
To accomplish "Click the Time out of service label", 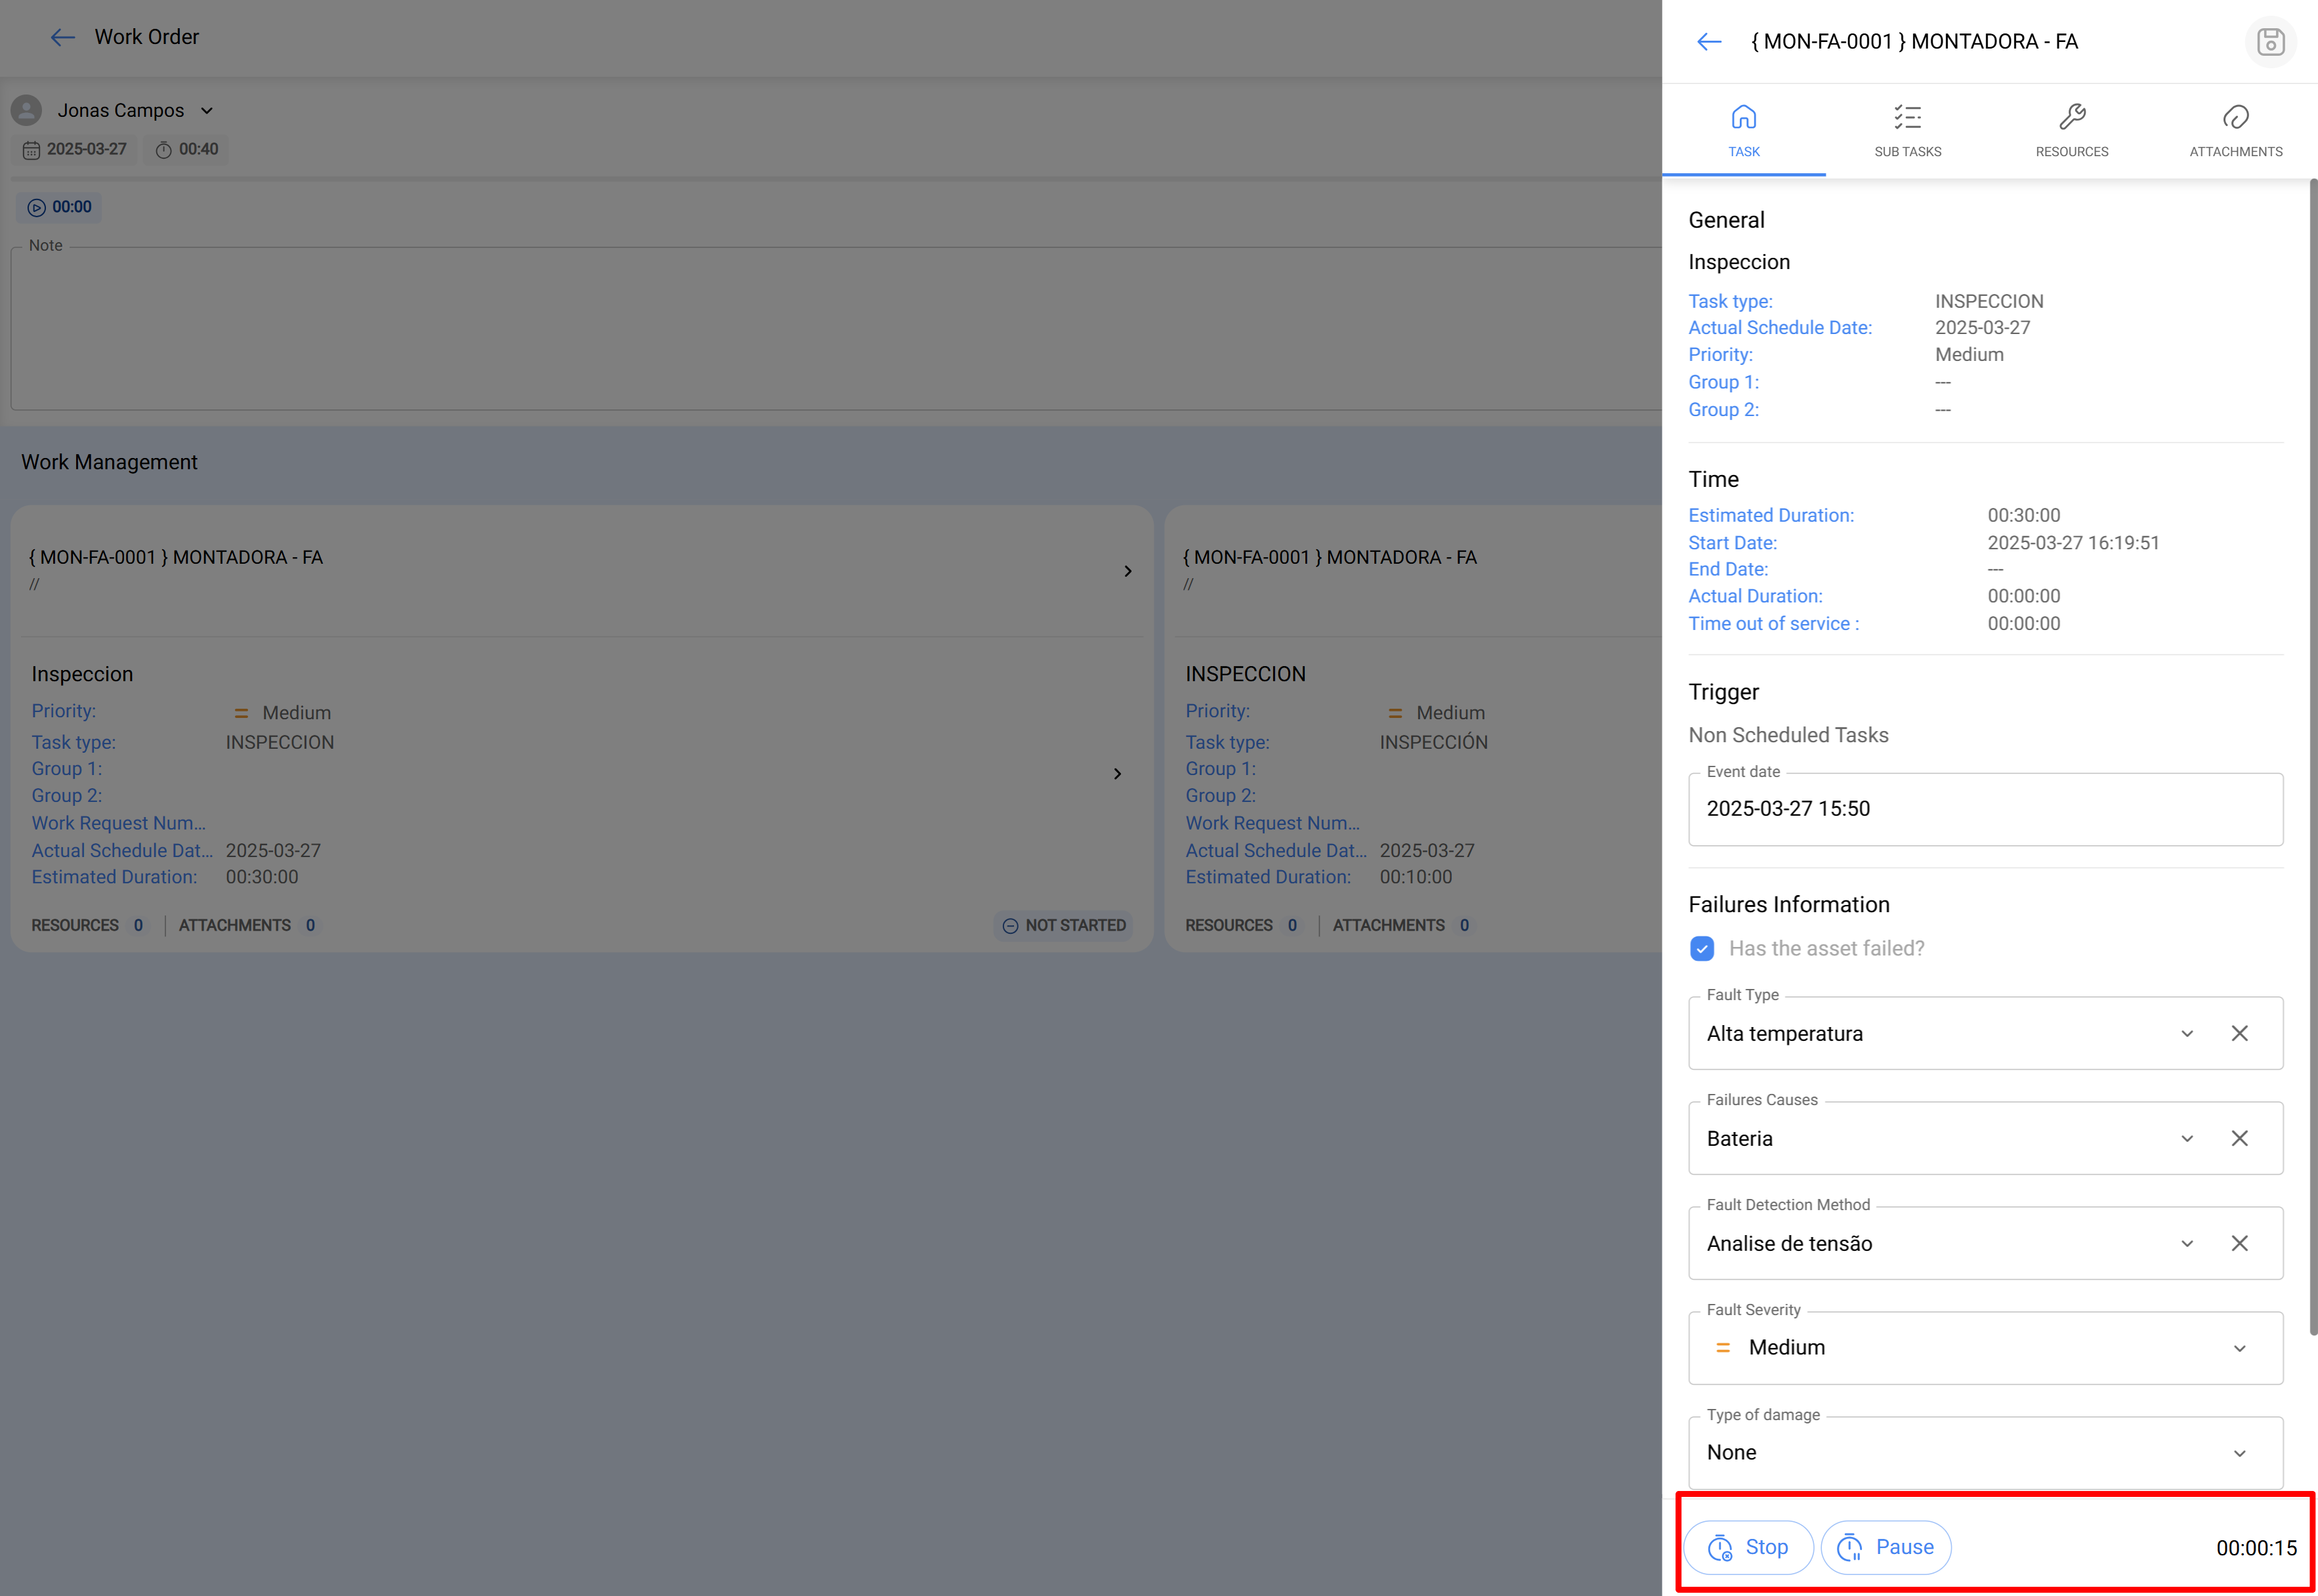I will [x=1773, y=624].
